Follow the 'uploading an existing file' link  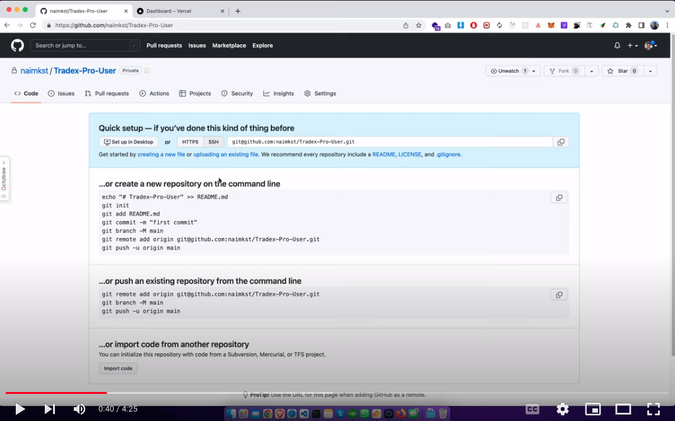click(x=225, y=154)
